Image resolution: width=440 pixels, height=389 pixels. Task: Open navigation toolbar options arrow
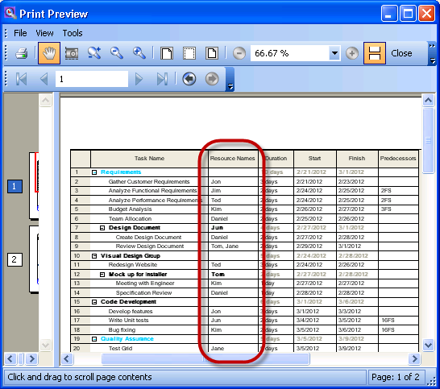click(230, 79)
